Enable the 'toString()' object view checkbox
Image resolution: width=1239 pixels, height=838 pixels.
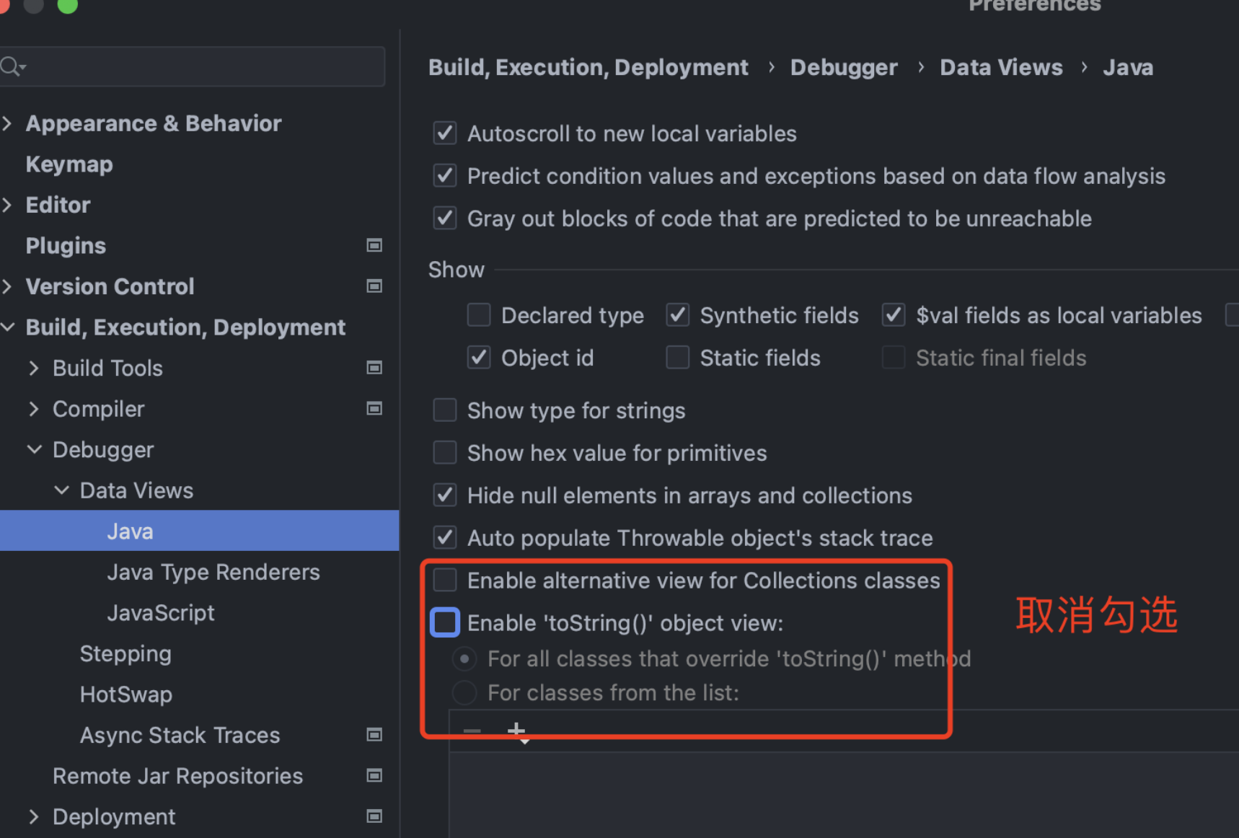click(445, 622)
